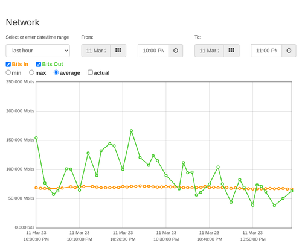Select the min radio button
302x243 pixels.
click(x=8, y=72)
